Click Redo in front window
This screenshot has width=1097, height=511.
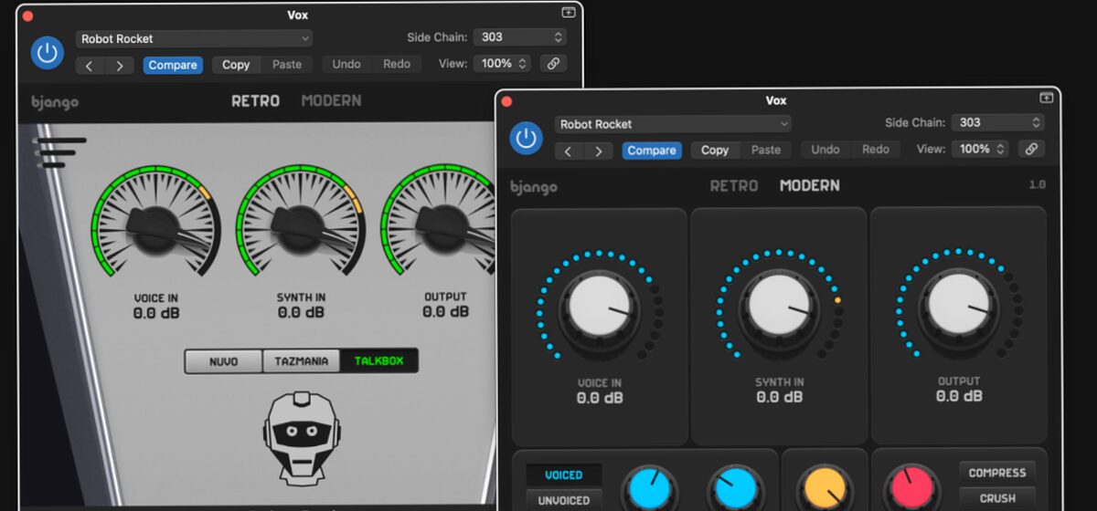tap(876, 150)
